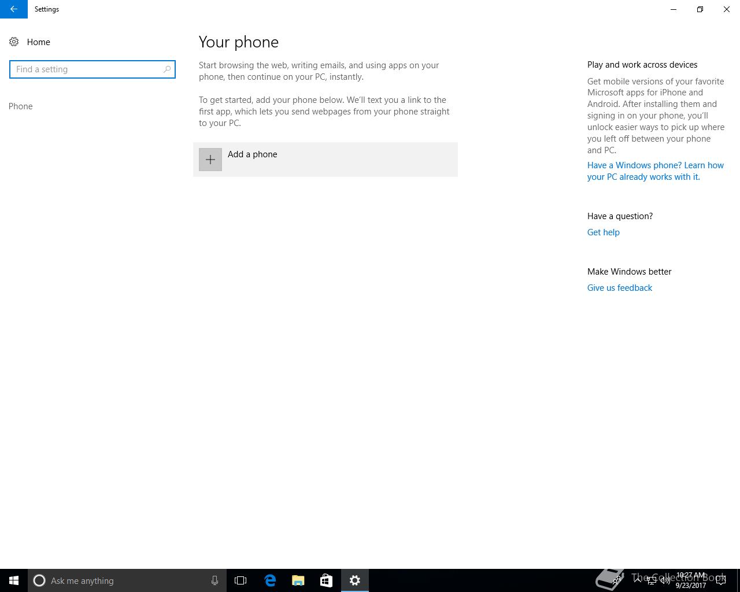Viewport: 740px width, 592px height.
Task: Close the Settings window
Action: pyautogui.click(x=727, y=9)
